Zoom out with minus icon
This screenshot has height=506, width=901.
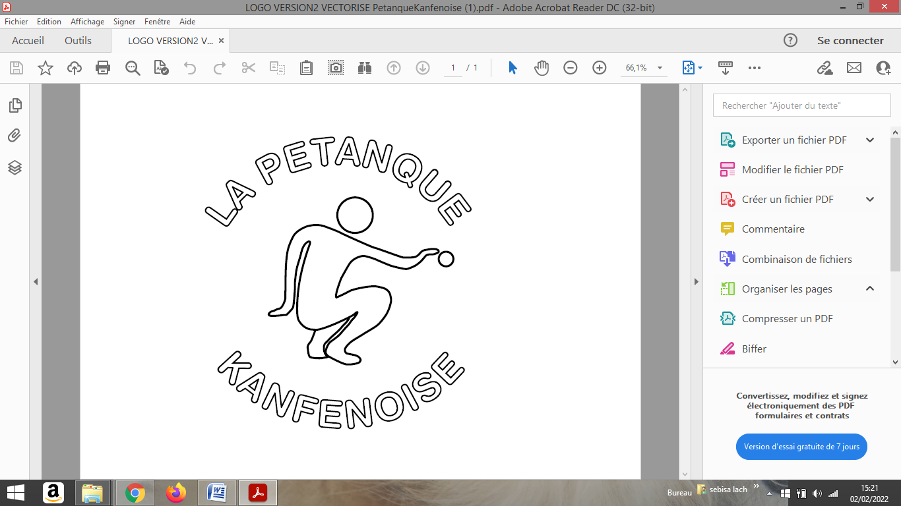[571, 68]
